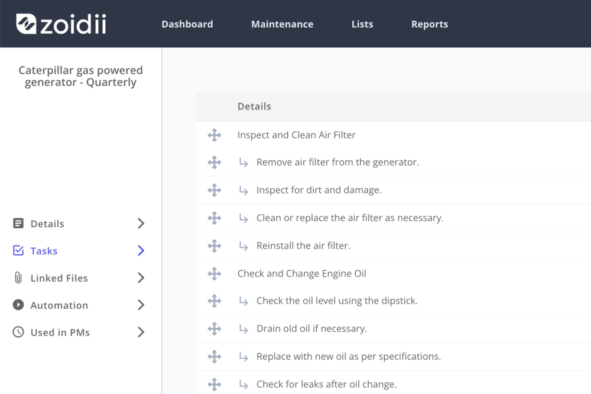Expand the Tasks chevron arrow

[141, 251]
